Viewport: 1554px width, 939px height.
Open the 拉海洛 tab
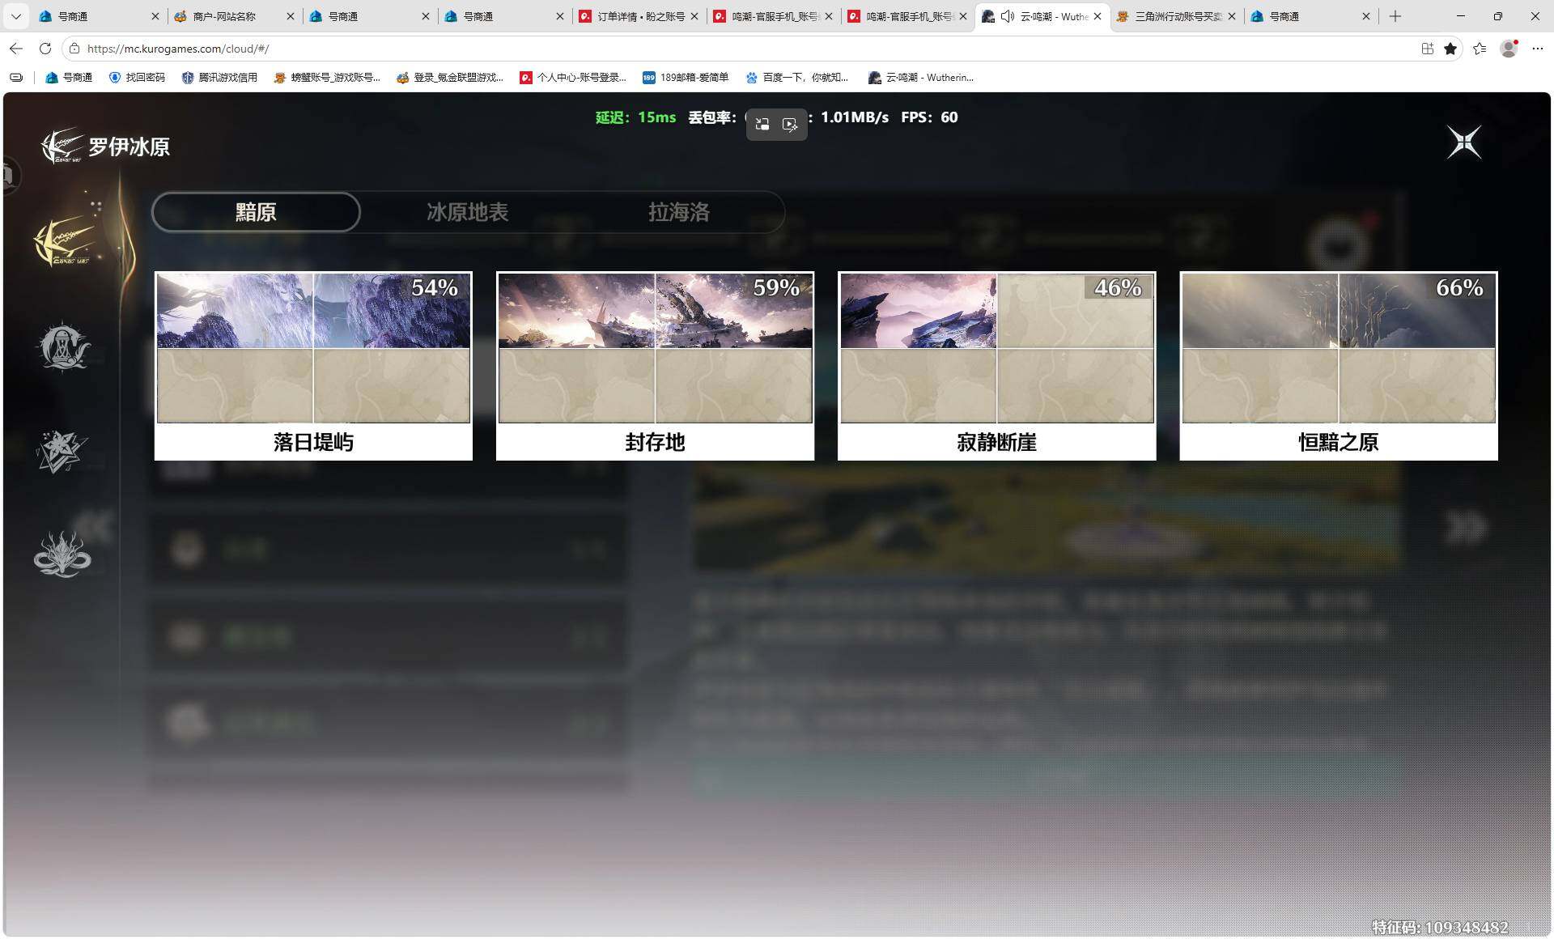click(x=678, y=212)
